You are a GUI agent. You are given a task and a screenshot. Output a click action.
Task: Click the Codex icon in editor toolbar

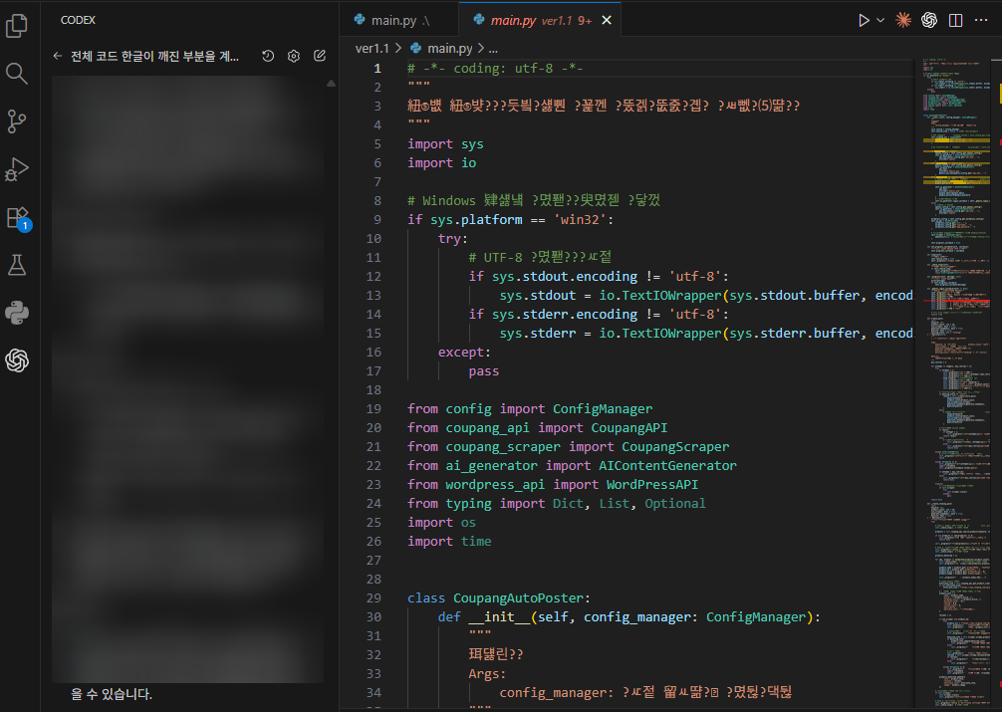929,21
